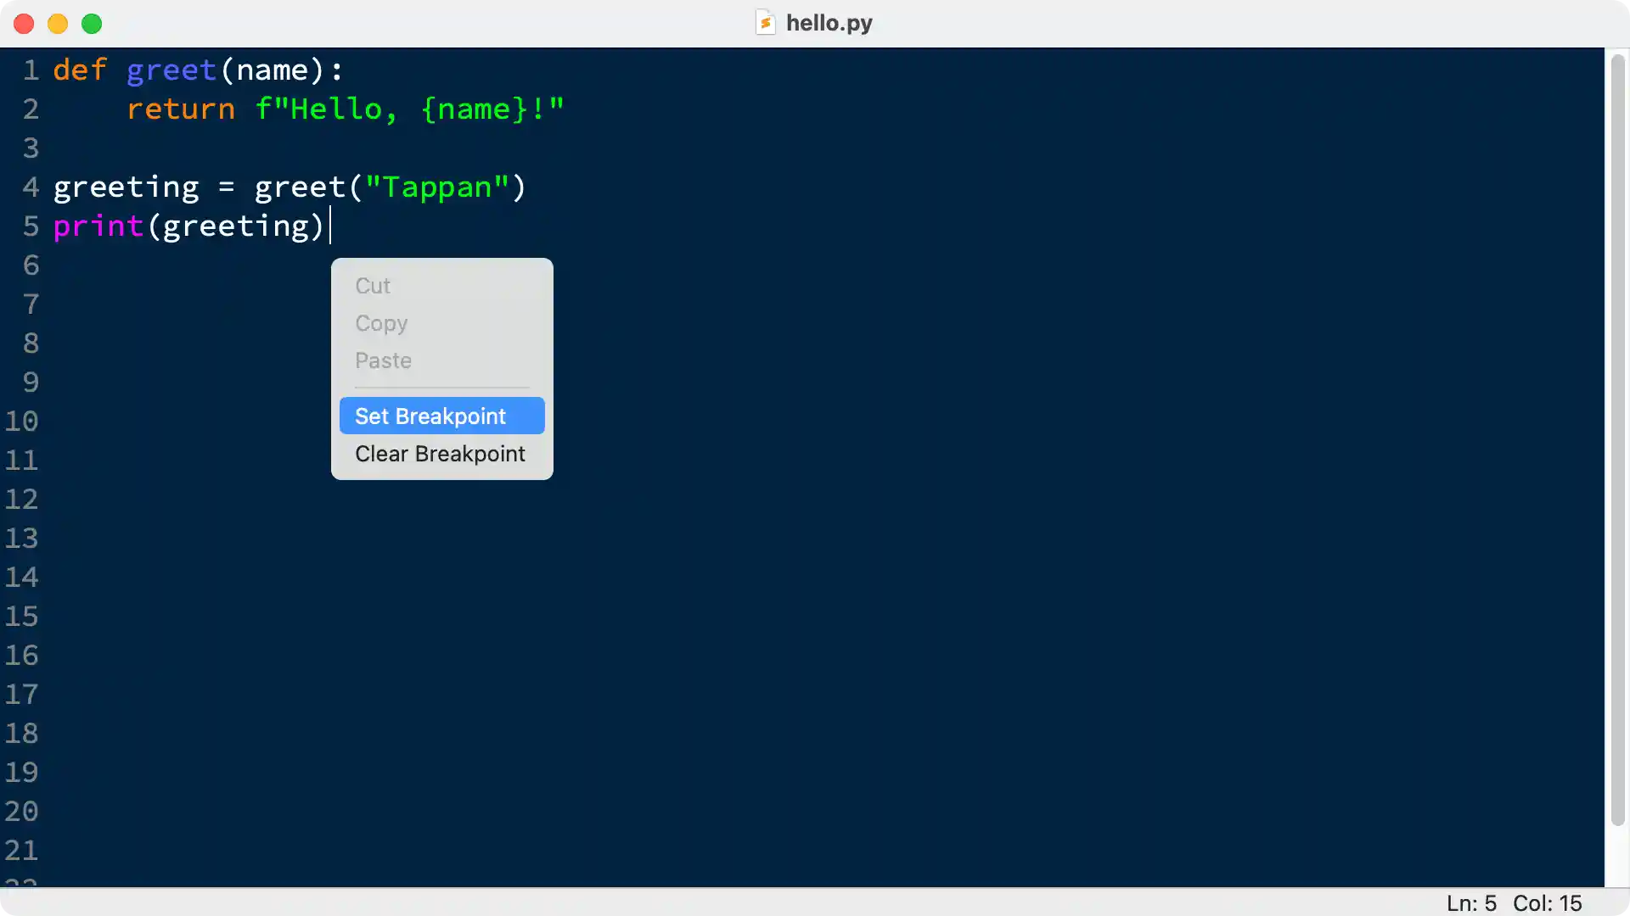Select Set Breakpoint from the context menu
Image resolution: width=1630 pixels, height=916 pixels.
pyautogui.click(x=430, y=416)
